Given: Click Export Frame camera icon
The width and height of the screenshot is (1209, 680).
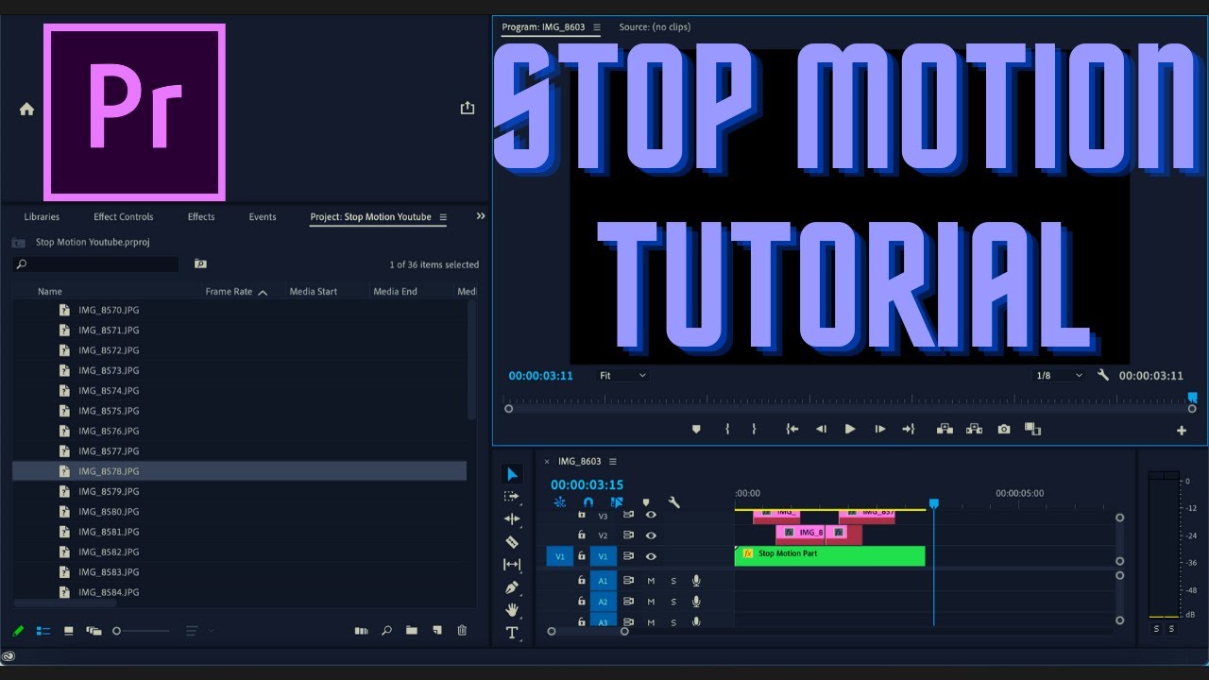Looking at the screenshot, I should 1004,429.
